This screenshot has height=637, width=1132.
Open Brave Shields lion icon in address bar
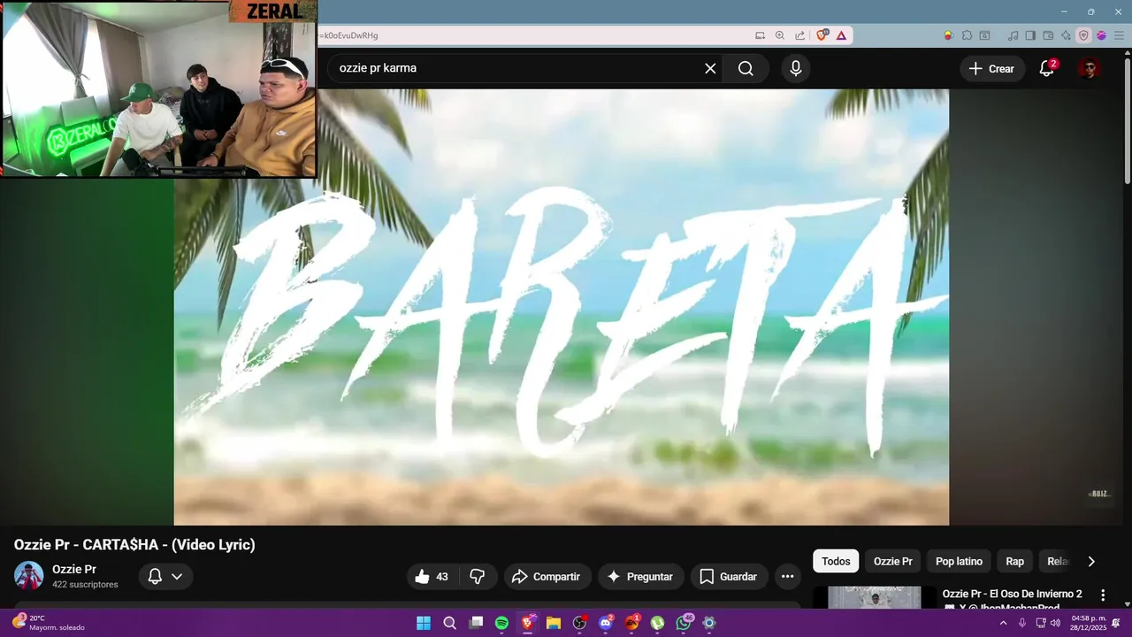tap(822, 35)
